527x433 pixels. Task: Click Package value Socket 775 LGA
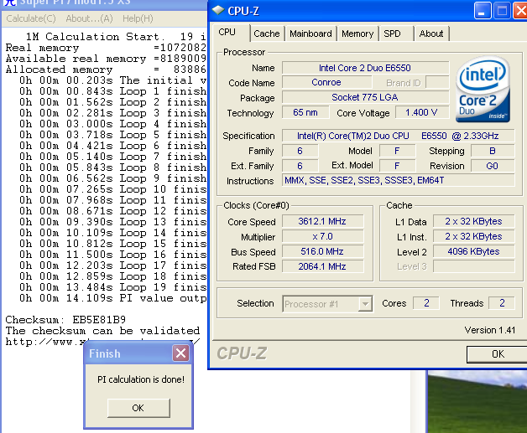(365, 97)
